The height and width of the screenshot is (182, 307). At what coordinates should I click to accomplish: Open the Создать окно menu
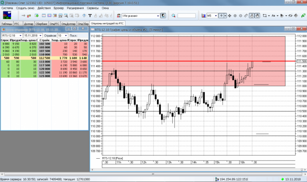(x=25, y=8)
